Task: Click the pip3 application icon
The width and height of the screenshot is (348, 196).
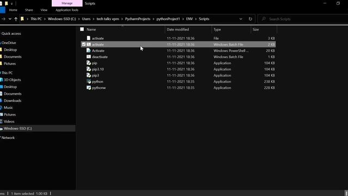Action: pos(89,75)
